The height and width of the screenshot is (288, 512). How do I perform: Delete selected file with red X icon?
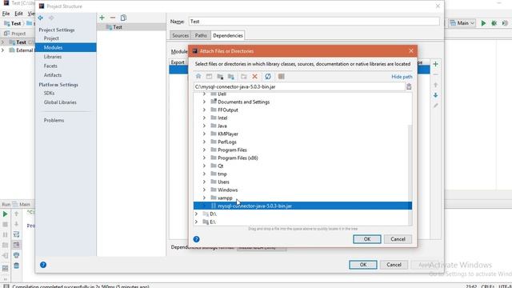(254, 77)
